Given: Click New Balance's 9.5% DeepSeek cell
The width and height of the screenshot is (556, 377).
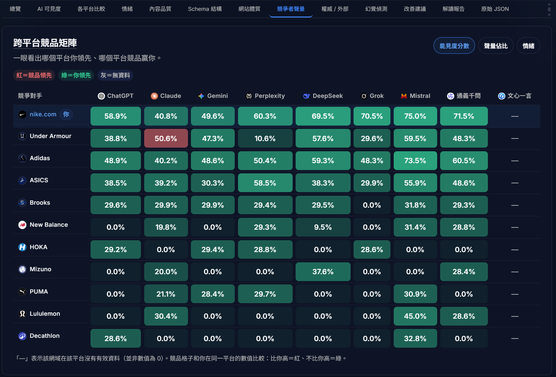Looking at the screenshot, I should pos(323,227).
